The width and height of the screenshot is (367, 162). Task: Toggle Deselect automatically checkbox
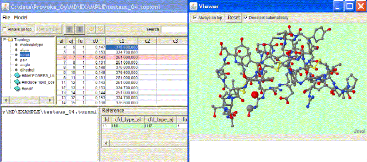(246, 17)
